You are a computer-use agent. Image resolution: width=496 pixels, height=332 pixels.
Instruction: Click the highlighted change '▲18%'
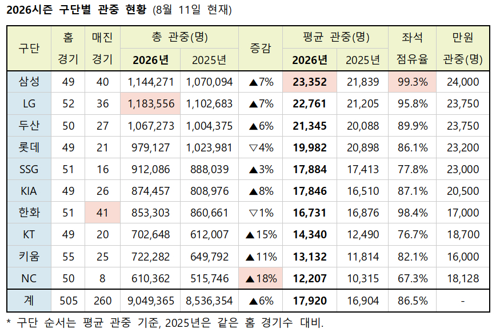point(261,278)
